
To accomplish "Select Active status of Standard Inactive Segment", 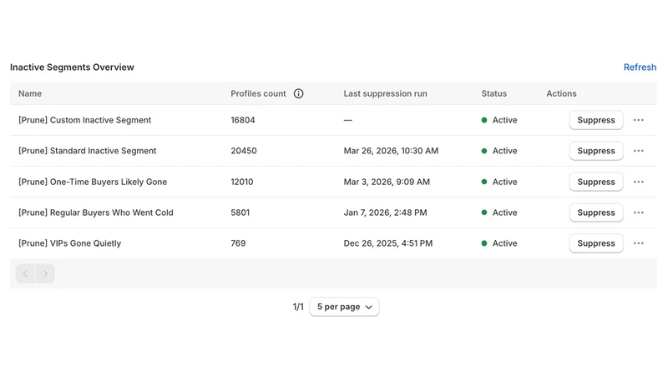I will 499,151.
